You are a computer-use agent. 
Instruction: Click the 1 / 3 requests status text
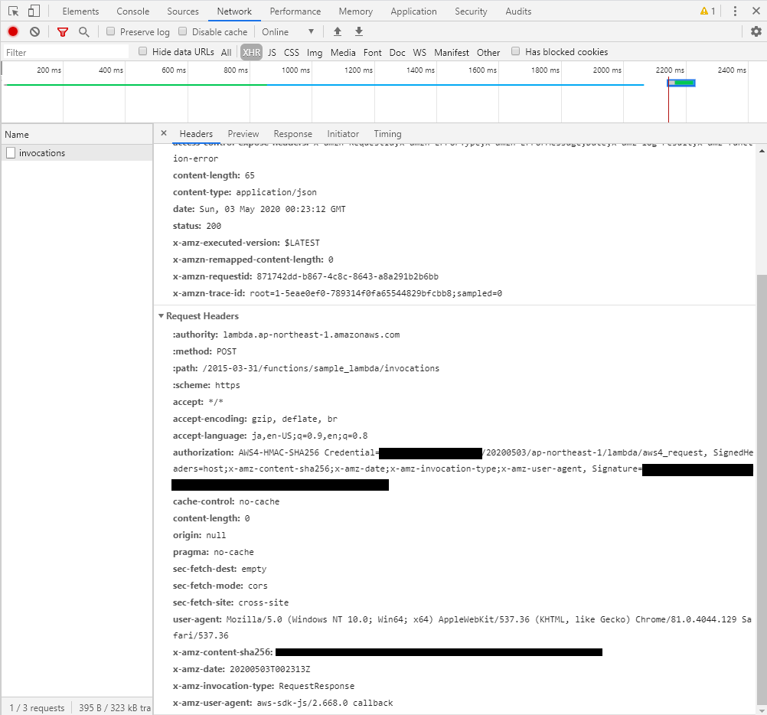point(38,707)
